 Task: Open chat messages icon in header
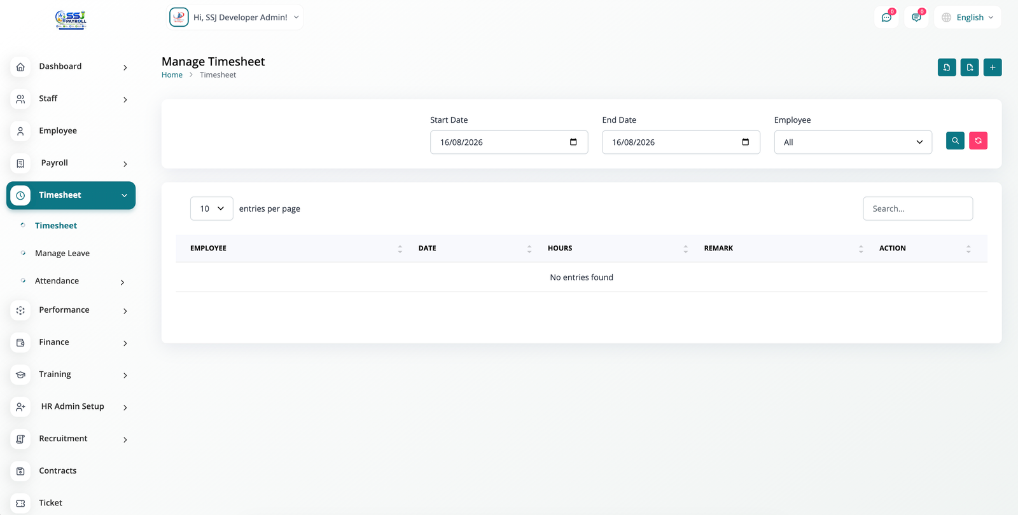coord(886,17)
